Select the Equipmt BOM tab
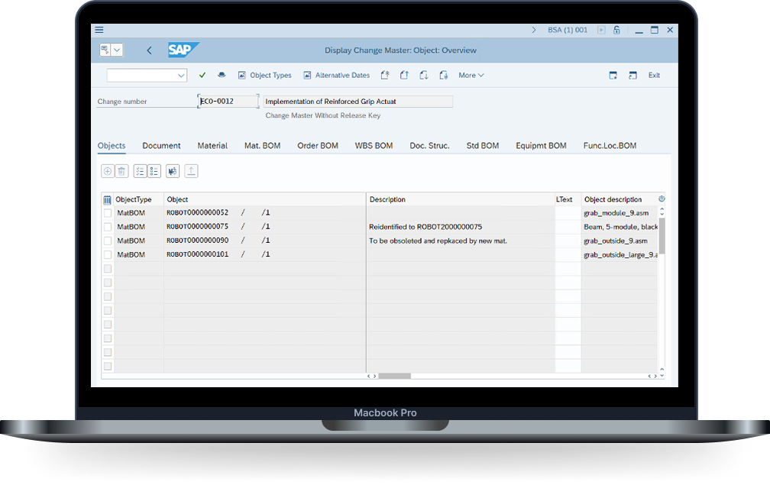Viewport: 770px width, 485px height. click(541, 146)
